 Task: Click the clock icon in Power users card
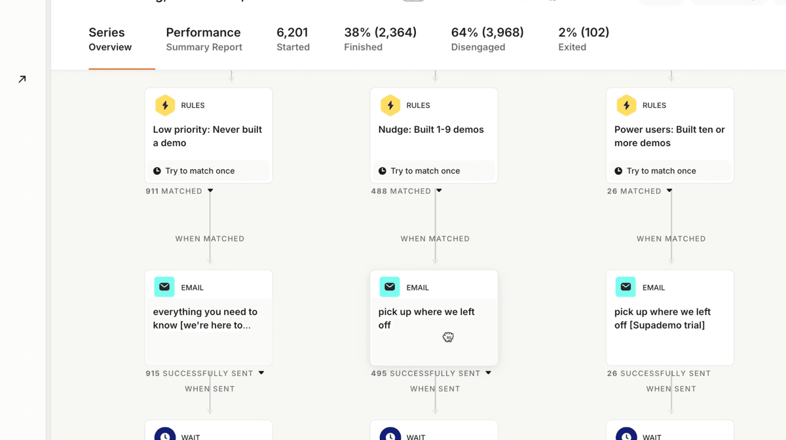click(x=618, y=171)
